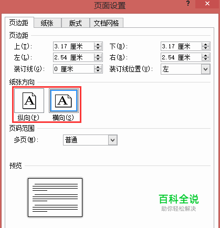
Task: Decrease the 右(R) right margin value
Action: (206, 59)
